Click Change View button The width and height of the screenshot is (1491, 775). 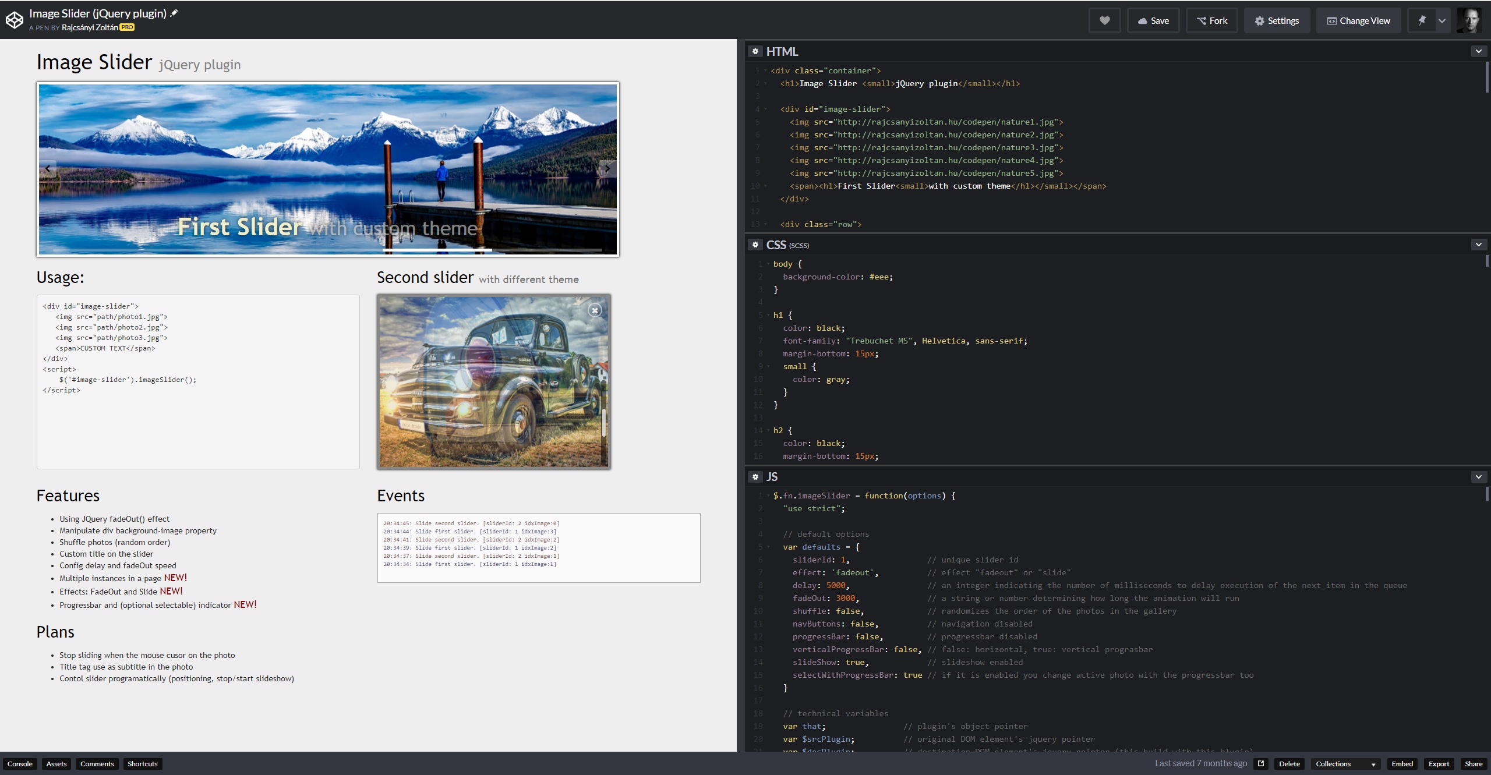[1359, 20]
